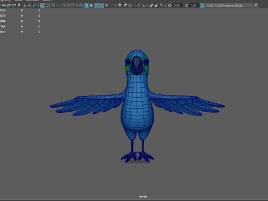The height and width of the screenshot is (201, 268).
Task: Toggle the Textured display icon
Action: coord(102,6)
